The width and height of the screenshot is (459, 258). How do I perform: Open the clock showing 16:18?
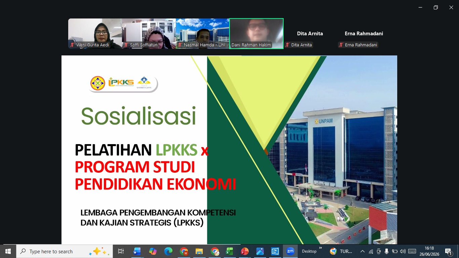tap(429, 251)
